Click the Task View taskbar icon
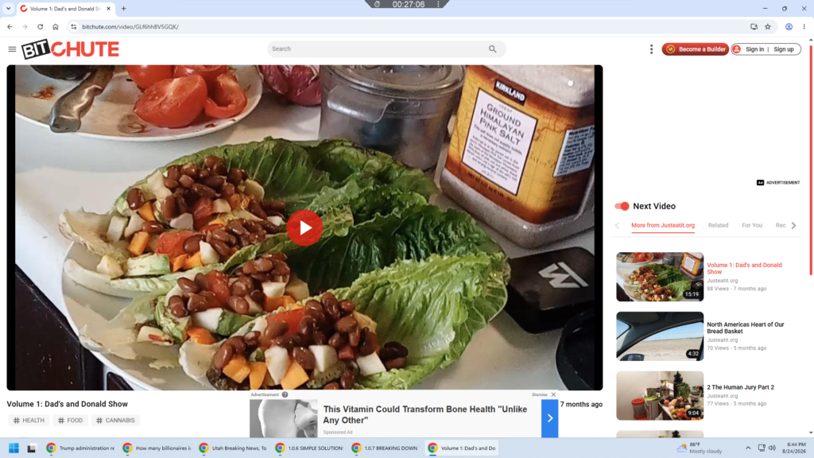Image resolution: width=814 pixels, height=458 pixels. [x=32, y=448]
